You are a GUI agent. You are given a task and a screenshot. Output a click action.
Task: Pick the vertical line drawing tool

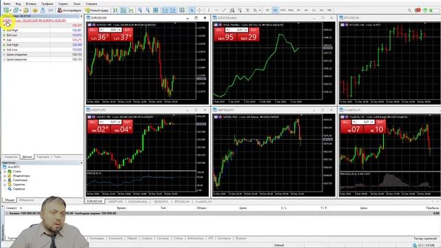(209, 10)
